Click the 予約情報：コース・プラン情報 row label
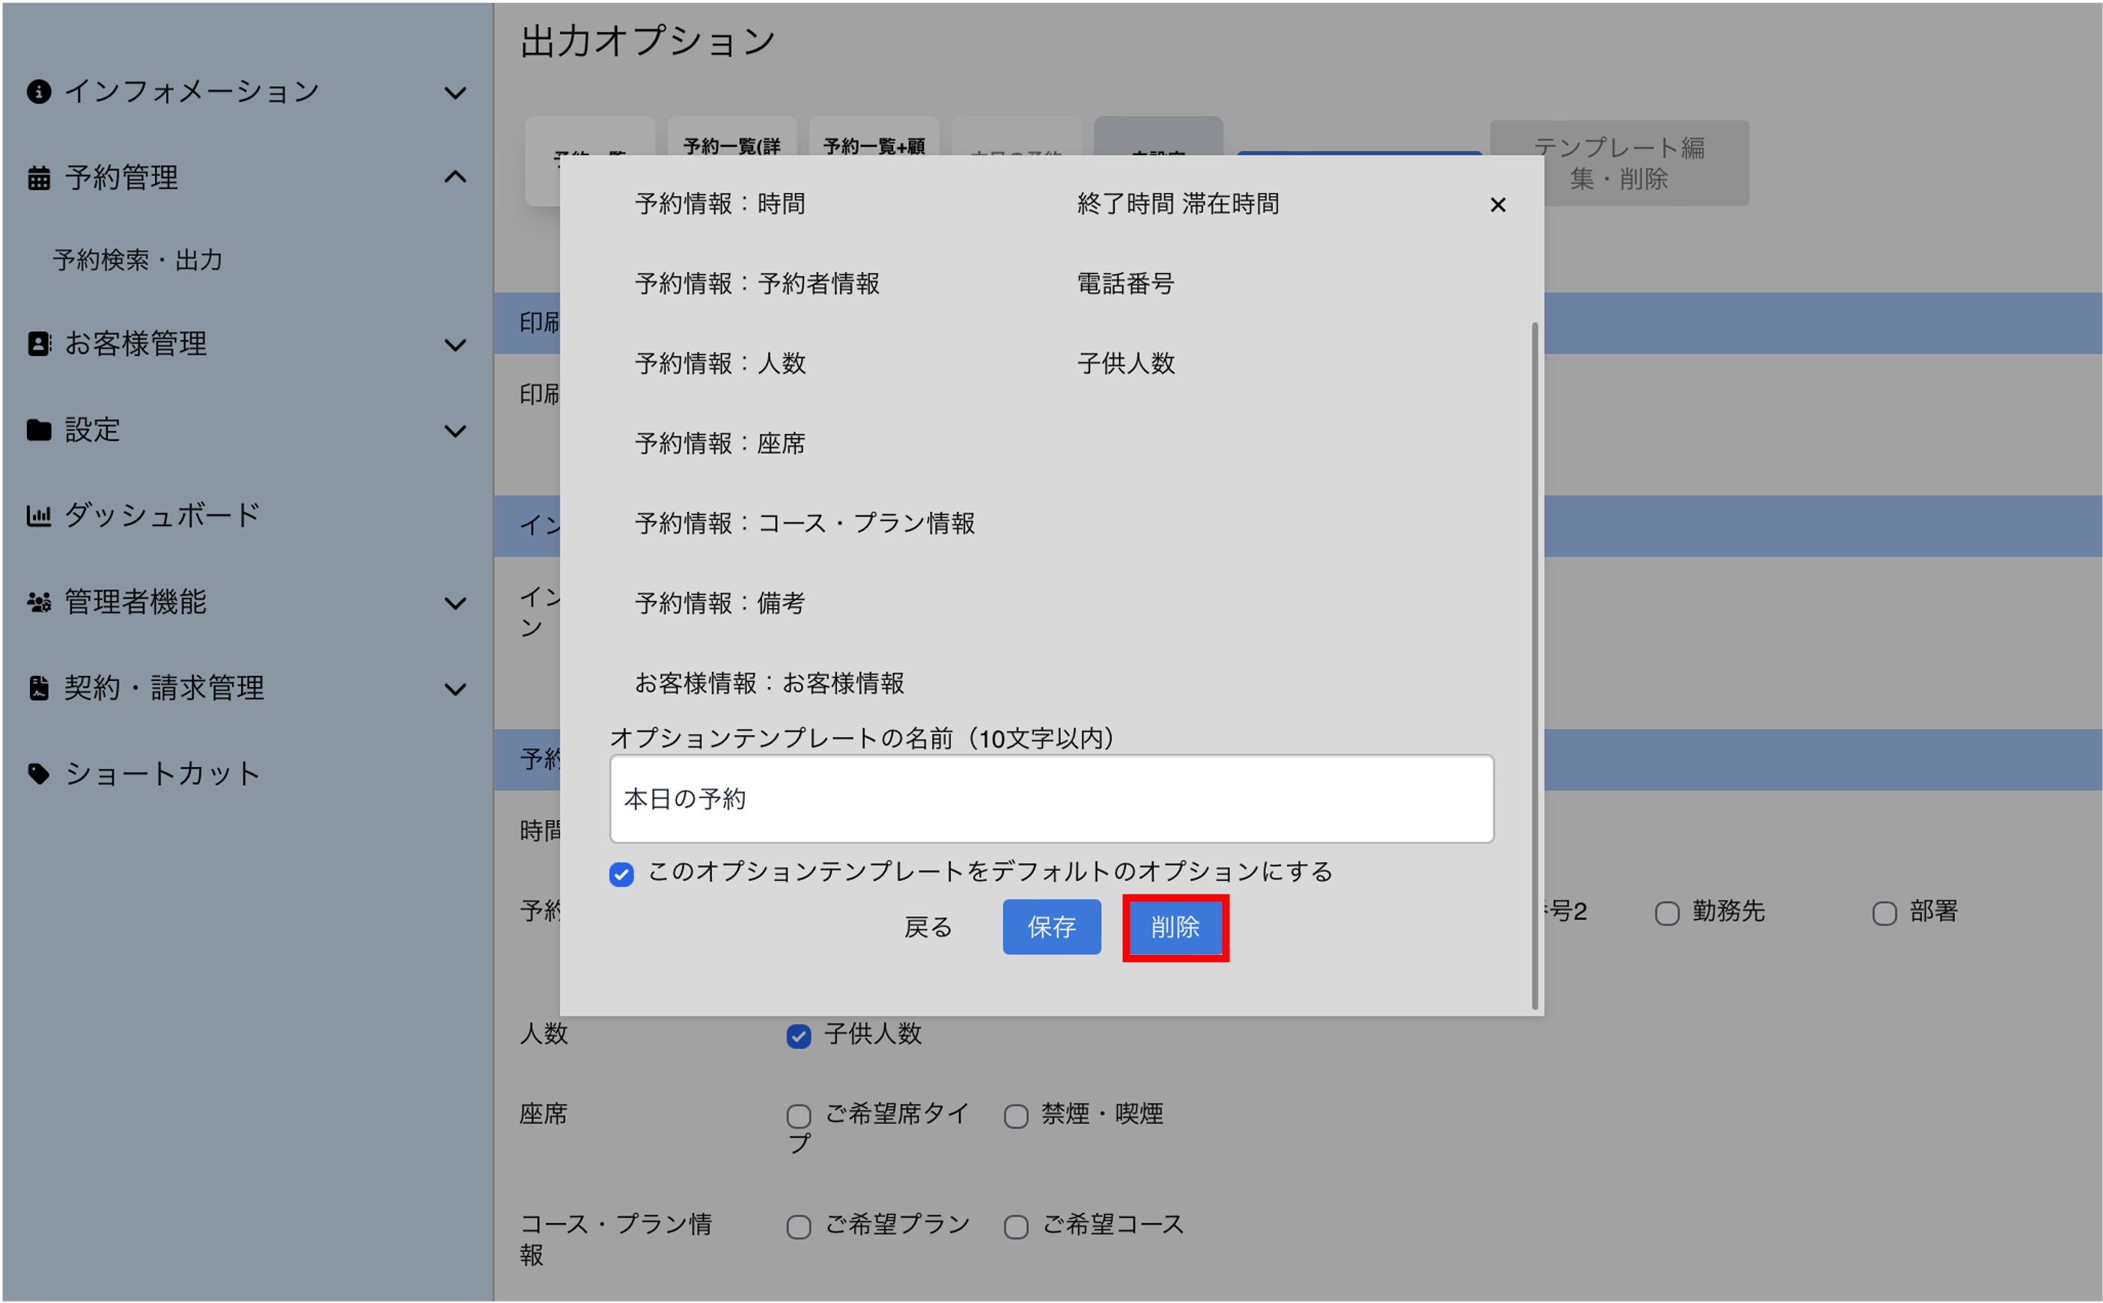2103x1303 pixels. click(x=805, y=523)
